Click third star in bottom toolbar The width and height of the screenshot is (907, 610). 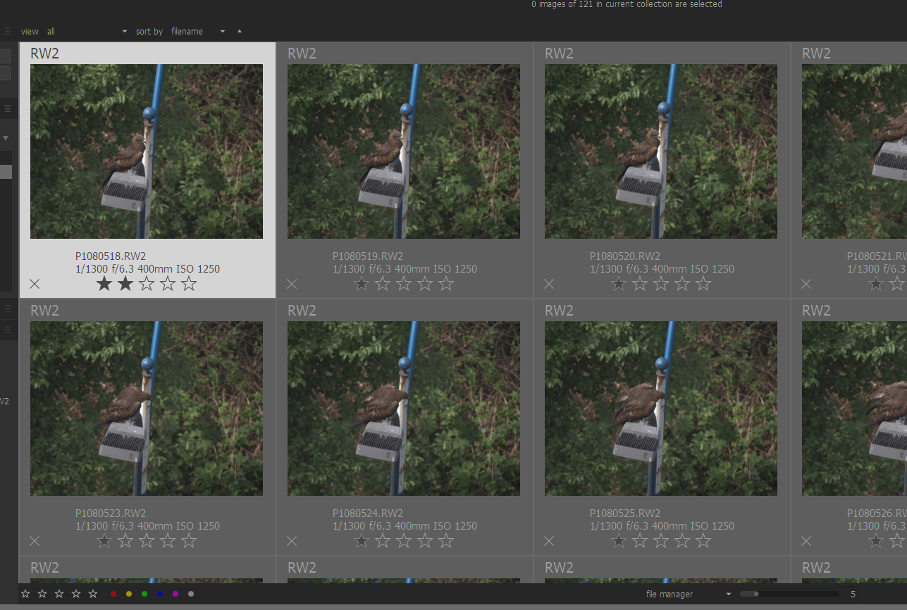pyautogui.click(x=59, y=594)
